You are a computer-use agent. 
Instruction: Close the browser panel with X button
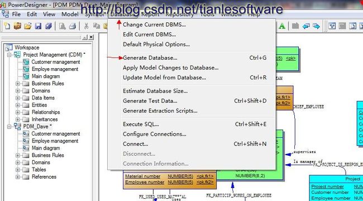(x=91, y=37)
